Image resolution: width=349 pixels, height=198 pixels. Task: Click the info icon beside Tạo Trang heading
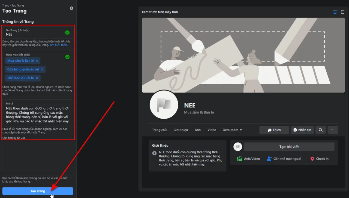[71, 8]
